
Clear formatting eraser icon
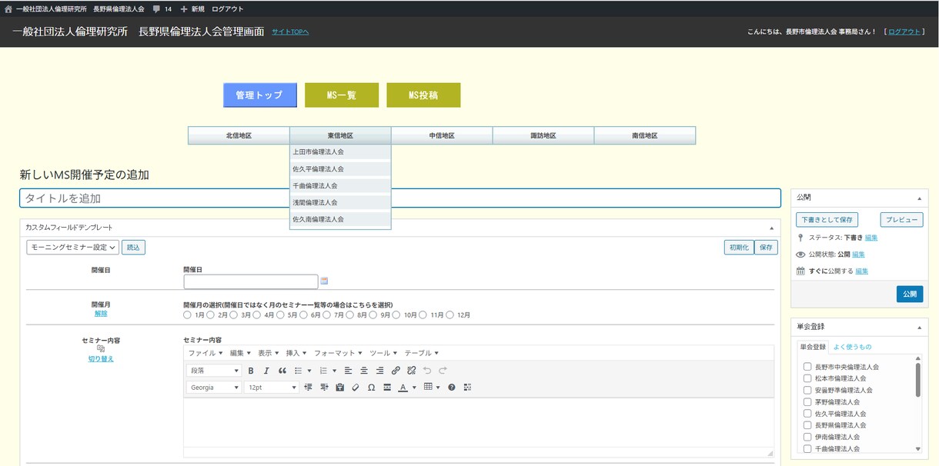coord(355,388)
